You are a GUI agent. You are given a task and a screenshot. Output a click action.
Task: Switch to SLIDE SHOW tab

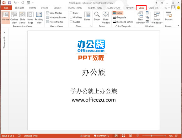tap(114, 8)
